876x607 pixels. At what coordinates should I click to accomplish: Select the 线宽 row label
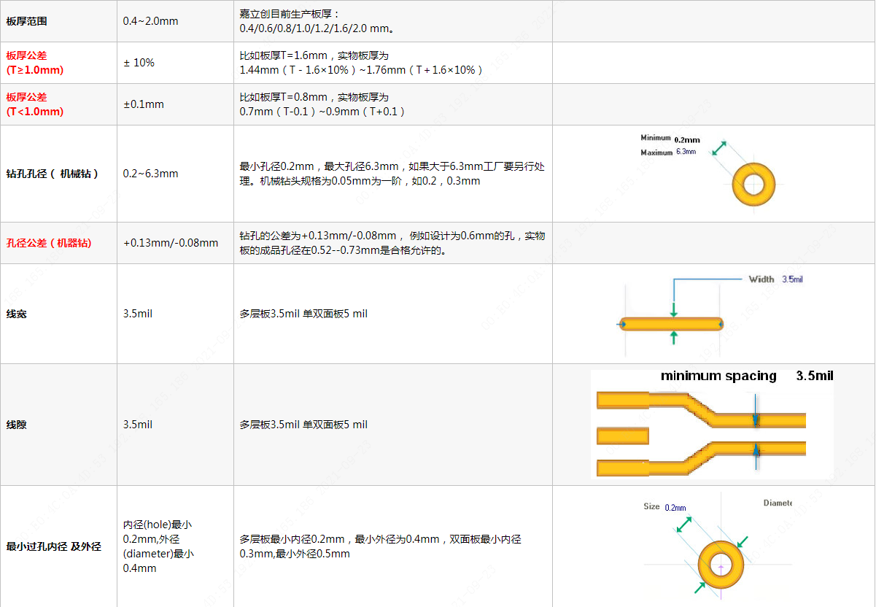click(17, 314)
